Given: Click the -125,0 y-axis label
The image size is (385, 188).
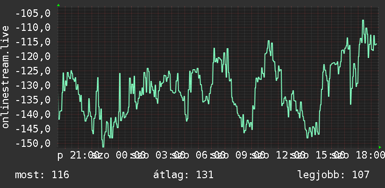Looking at the screenshot, I should 33,71.
